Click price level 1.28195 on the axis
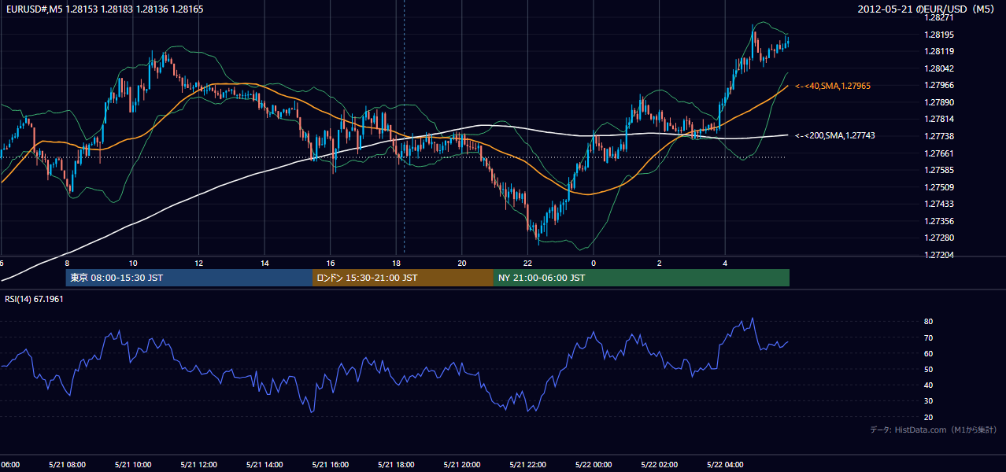 coord(939,35)
